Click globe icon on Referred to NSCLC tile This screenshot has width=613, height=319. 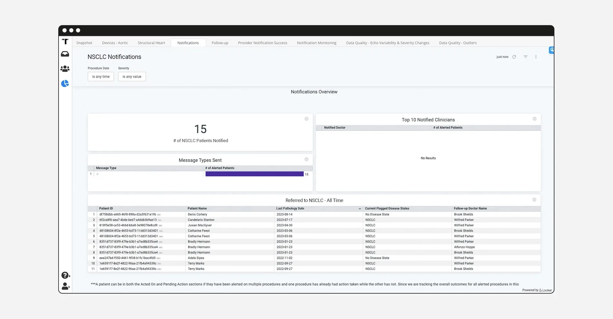pyautogui.click(x=534, y=200)
